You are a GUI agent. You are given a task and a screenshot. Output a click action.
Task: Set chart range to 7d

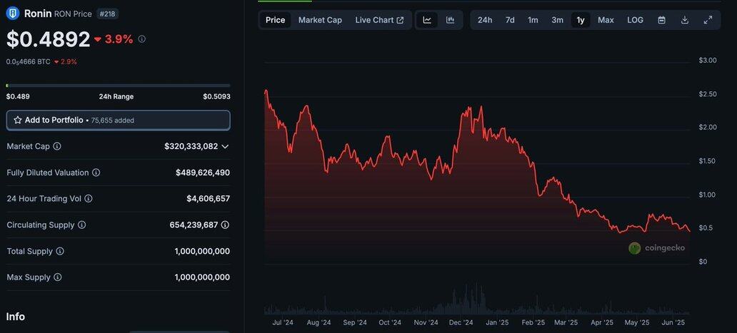tap(510, 20)
